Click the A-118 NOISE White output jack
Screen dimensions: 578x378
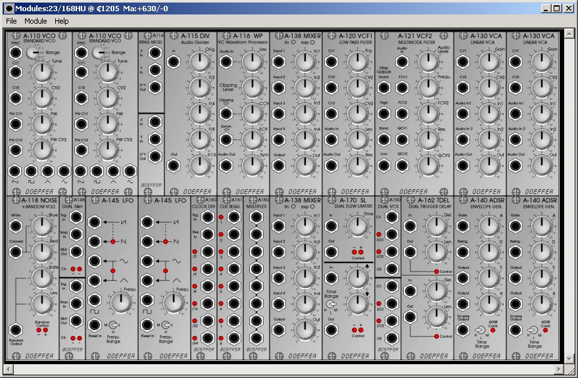click(x=16, y=226)
